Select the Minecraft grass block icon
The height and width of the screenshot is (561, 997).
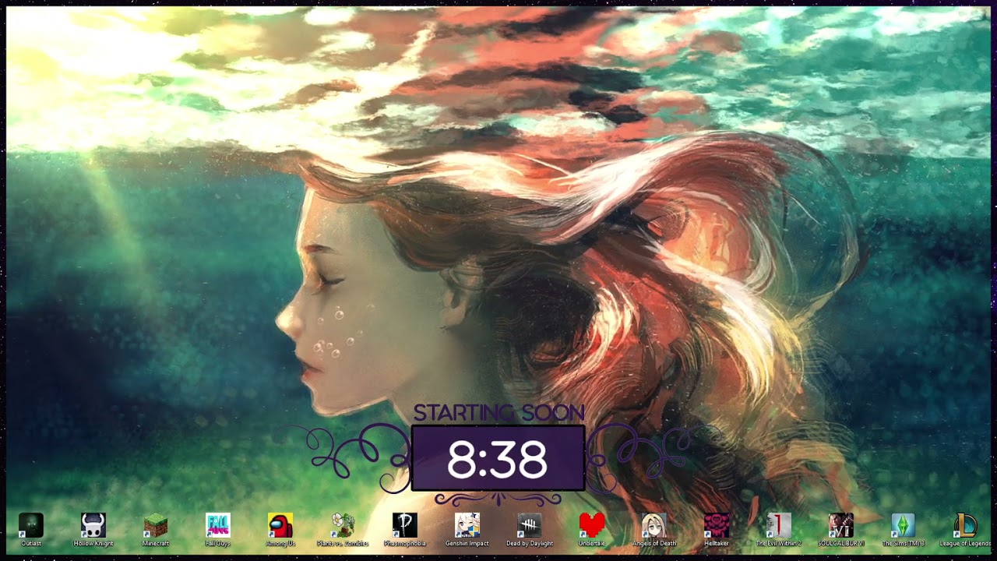(156, 525)
